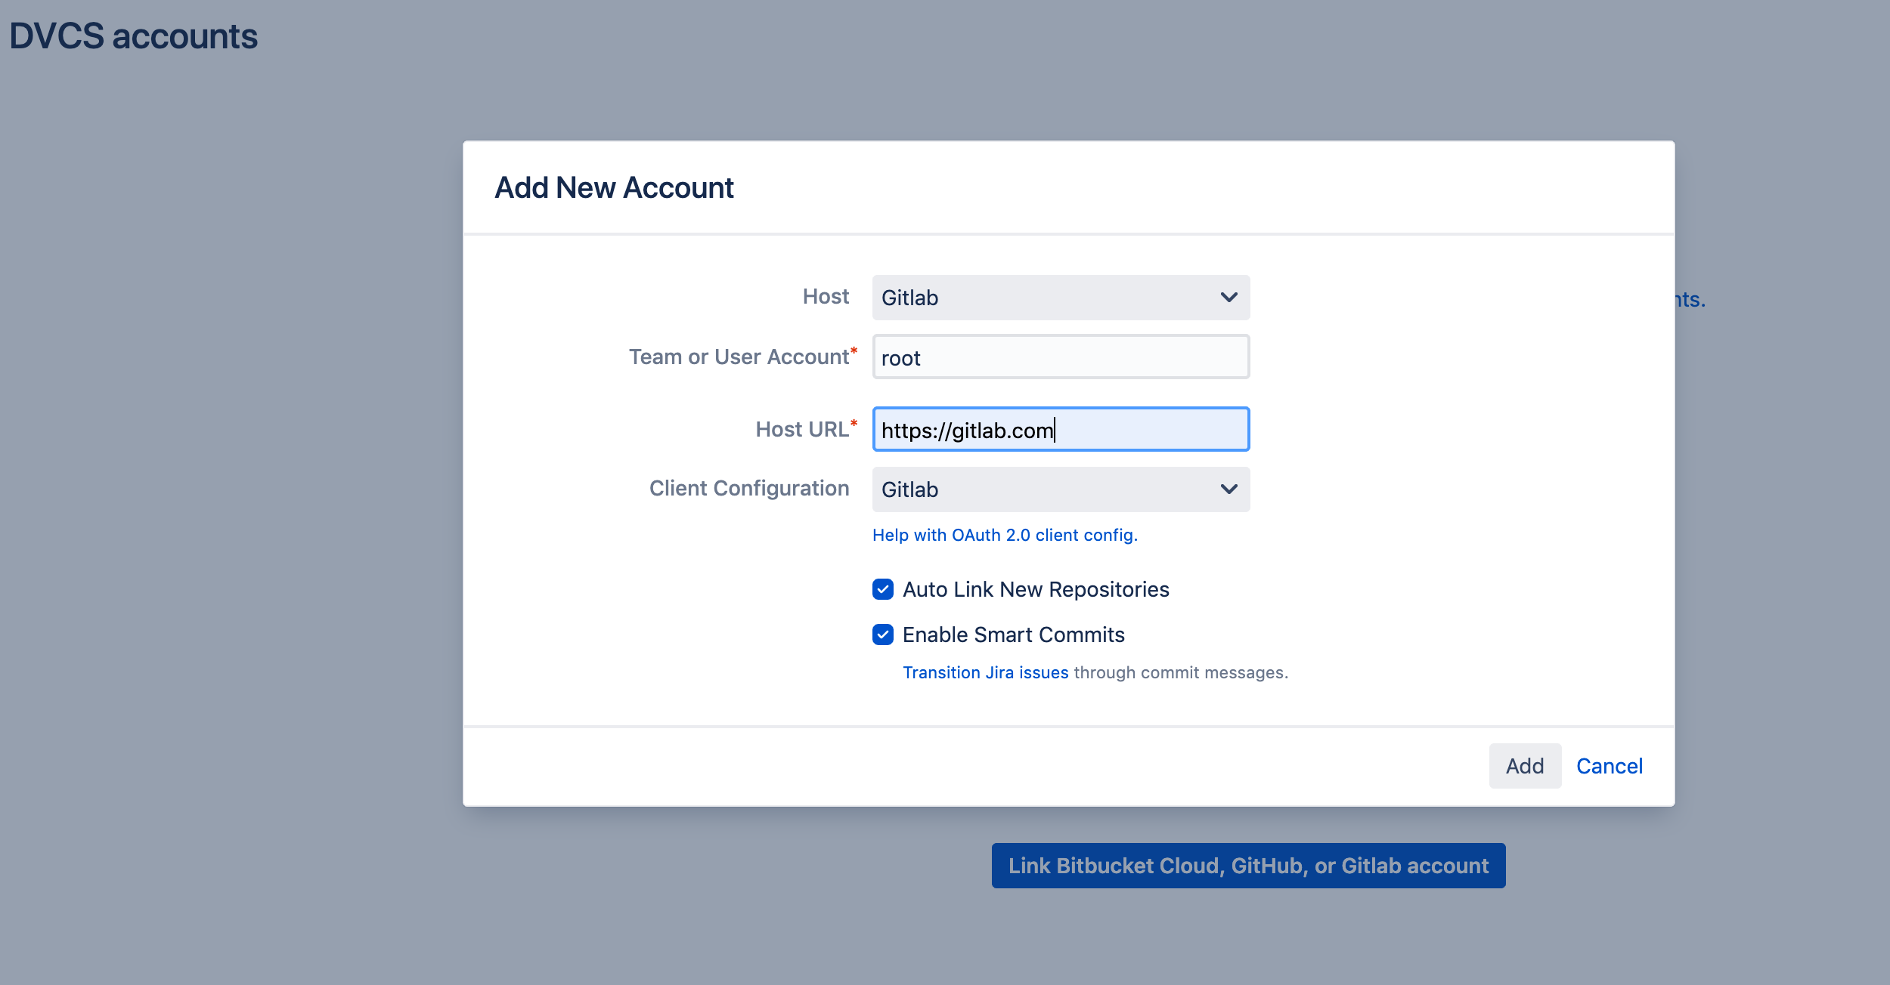Click the Add button
The width and height of the screenshot is (1890, 985).
1525,766
